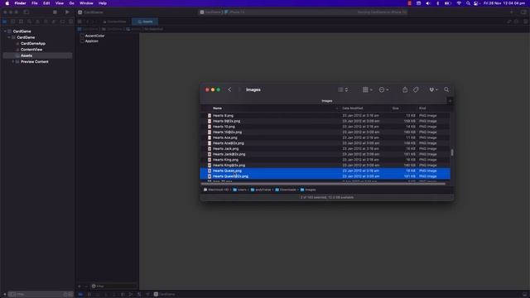Stop the running Xcode build
Image resolution: width=530 pixels, height=298 pixels.
55,12
